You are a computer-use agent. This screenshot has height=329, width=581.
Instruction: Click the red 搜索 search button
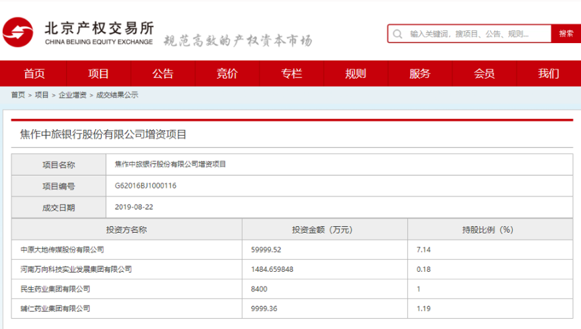tap(565, 34)
